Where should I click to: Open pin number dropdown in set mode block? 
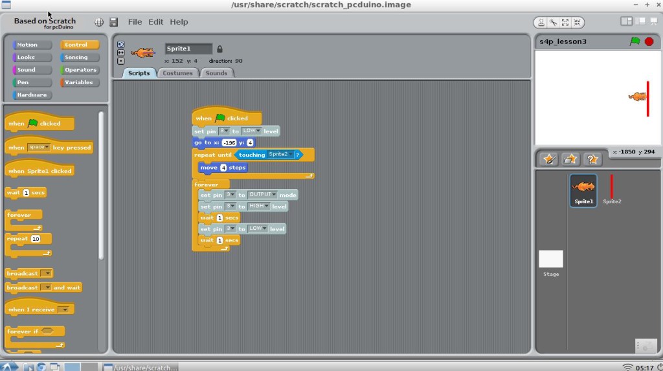coord(230,195)
